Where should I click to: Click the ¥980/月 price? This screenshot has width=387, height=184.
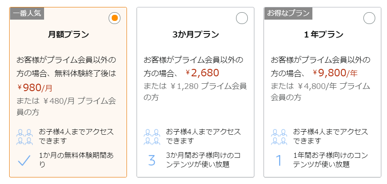35,87
